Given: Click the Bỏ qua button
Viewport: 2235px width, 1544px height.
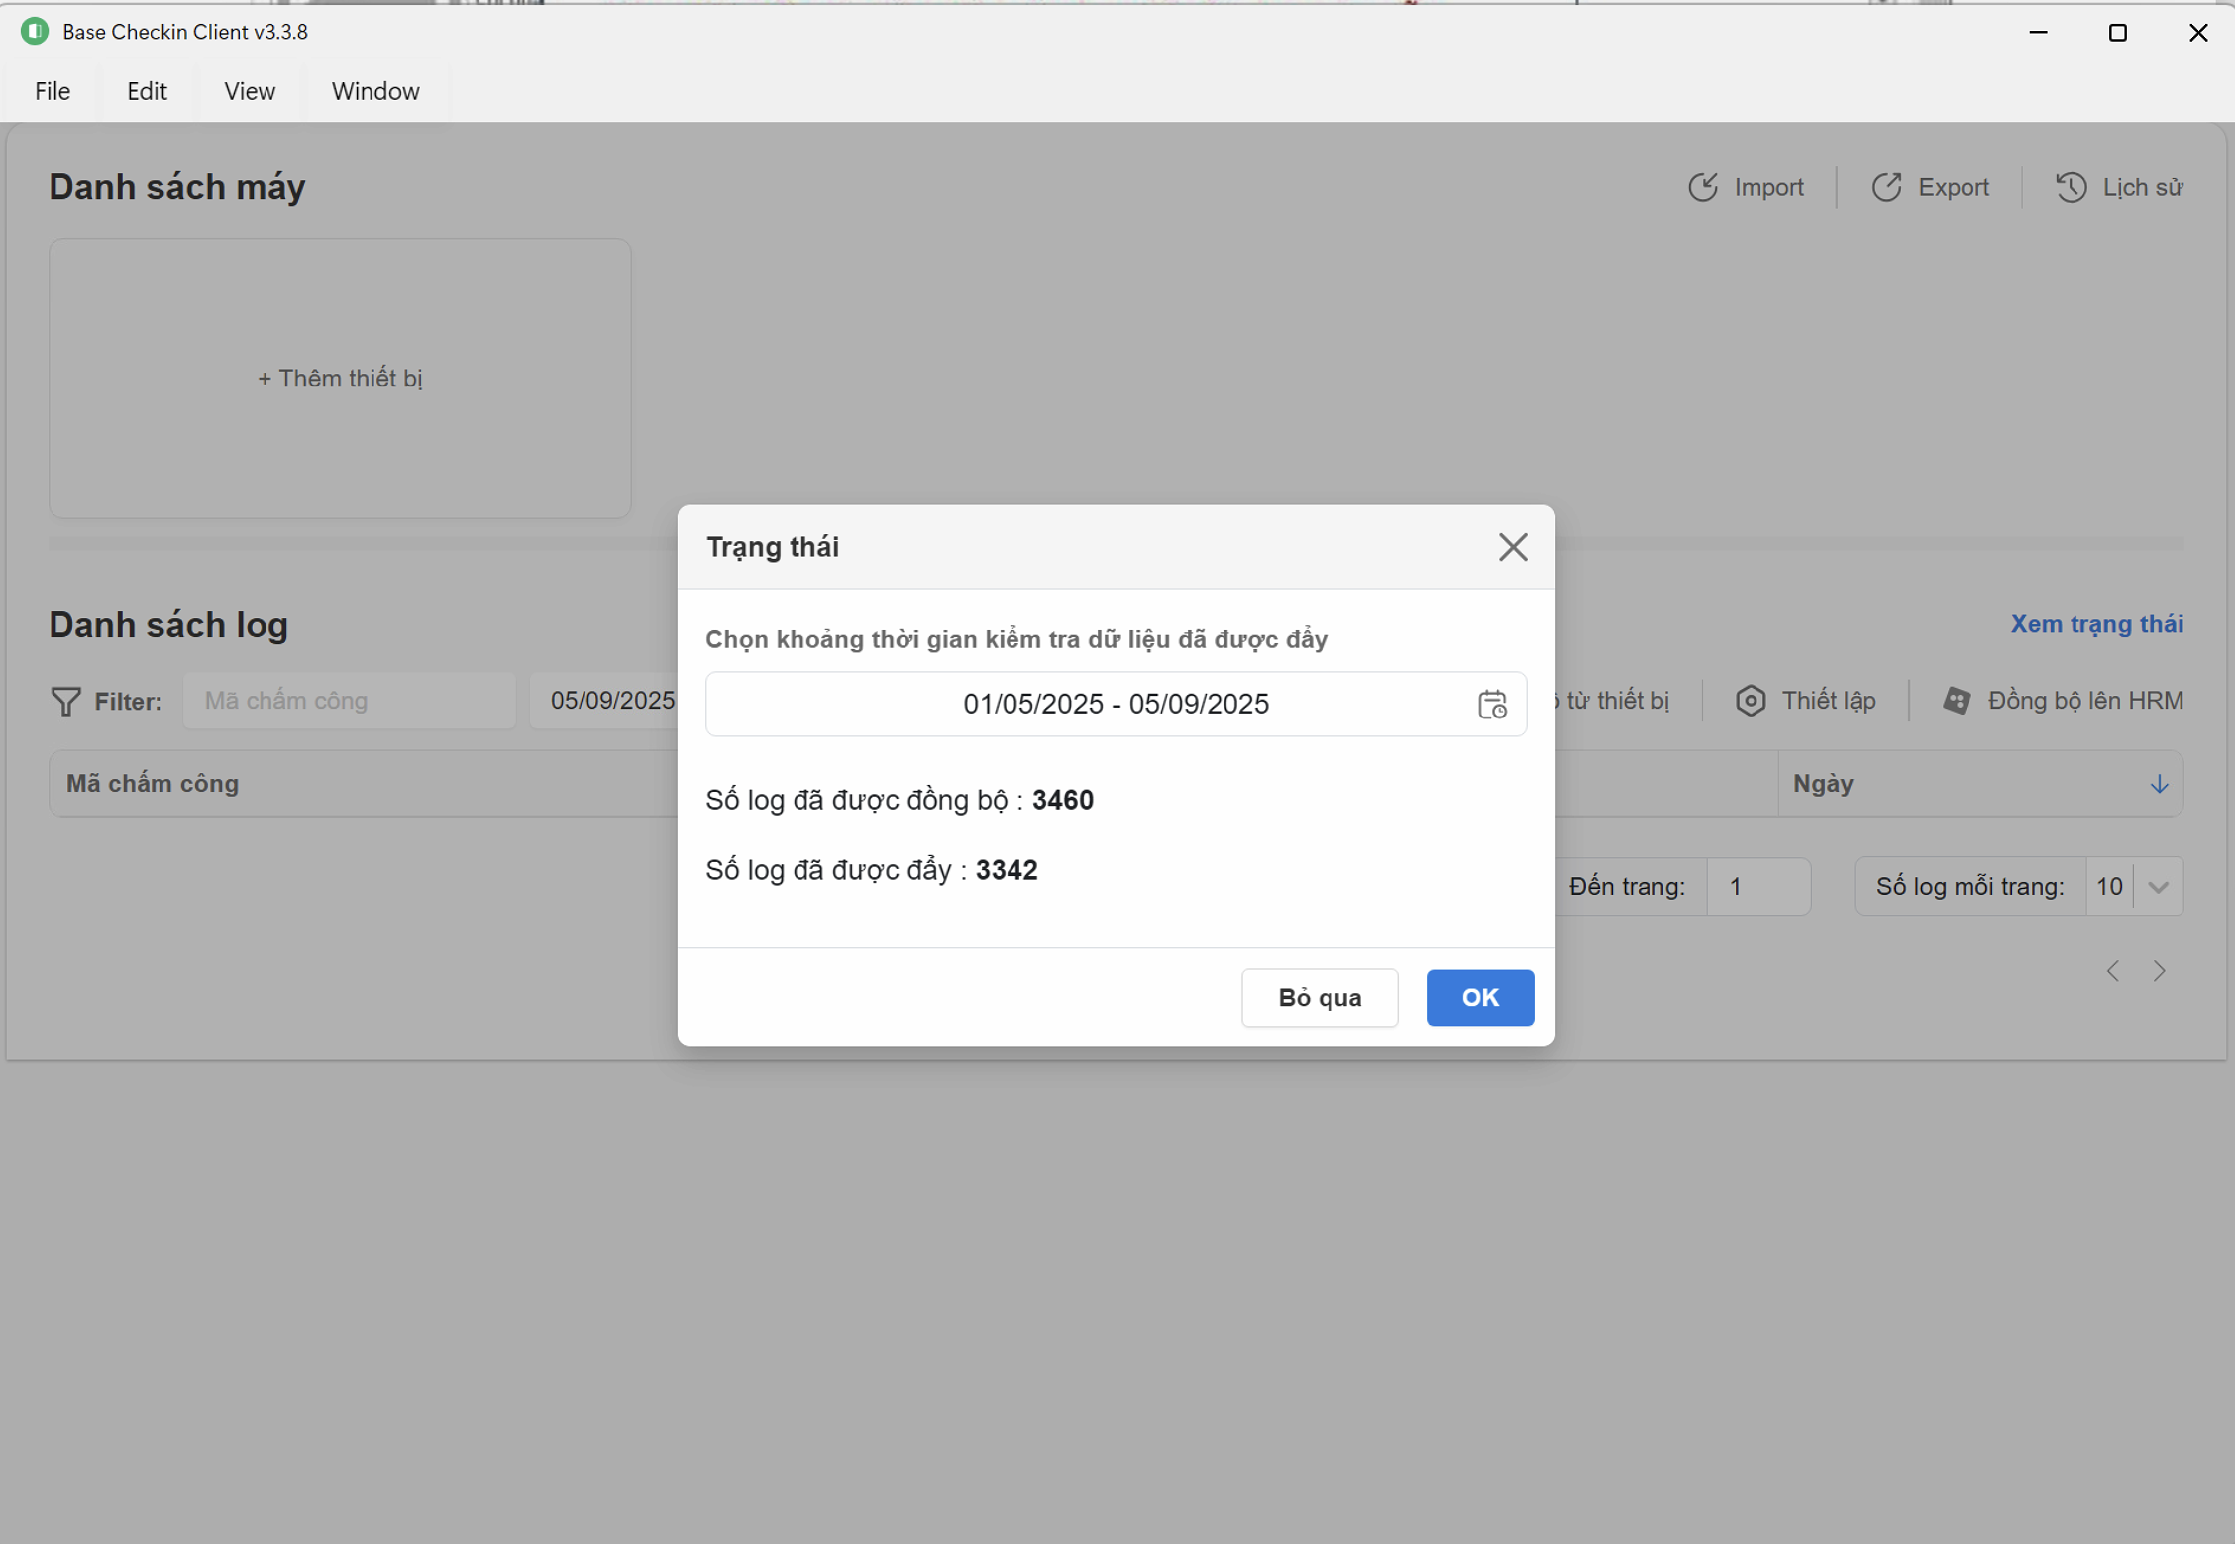Looking at the screenshot, I should (1319, 998).
